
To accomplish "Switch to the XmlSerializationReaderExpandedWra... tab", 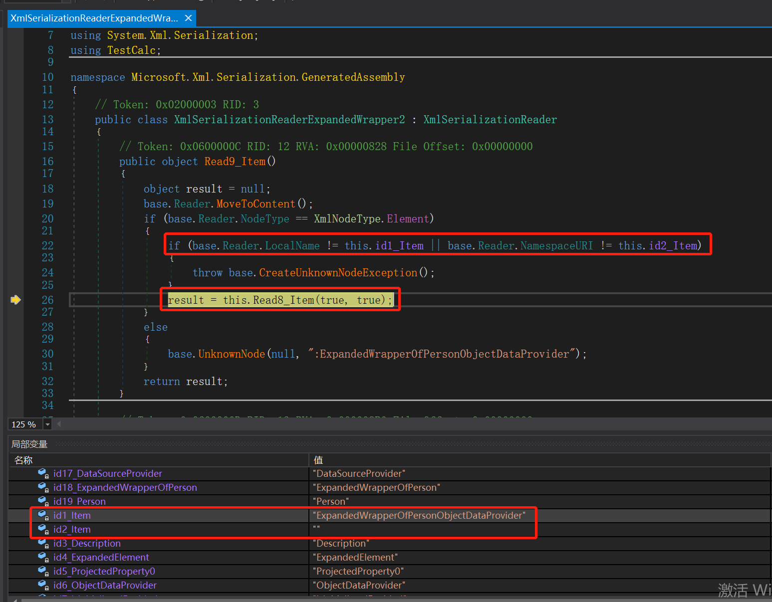I will pos(94,18).
